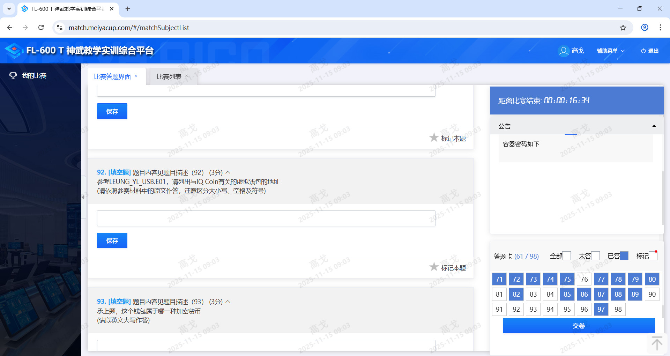Image resolution: width=670 pixels, height=356 pixels.
Task: Toggle the 未答 filter checkbox
Action: [596, 256]
